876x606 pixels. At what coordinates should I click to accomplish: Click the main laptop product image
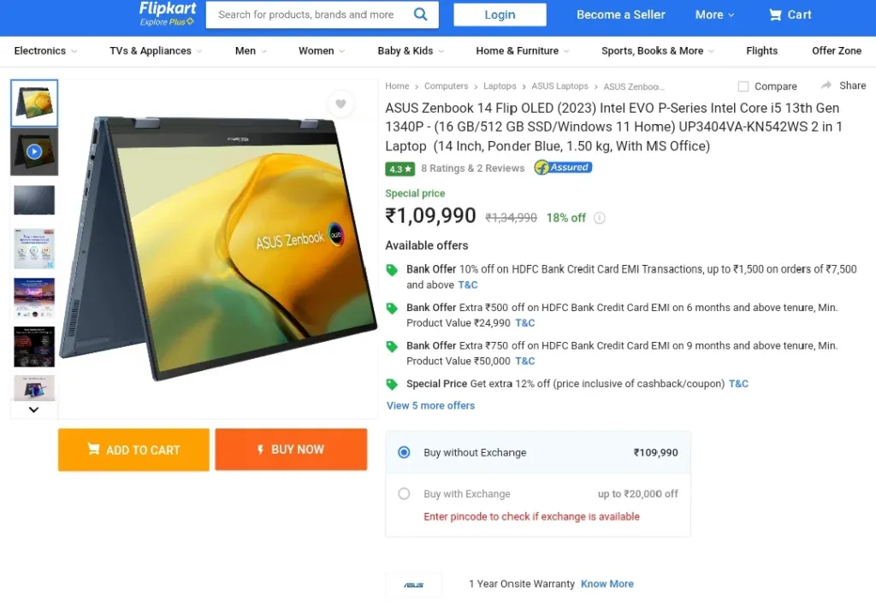click(218, 249)
